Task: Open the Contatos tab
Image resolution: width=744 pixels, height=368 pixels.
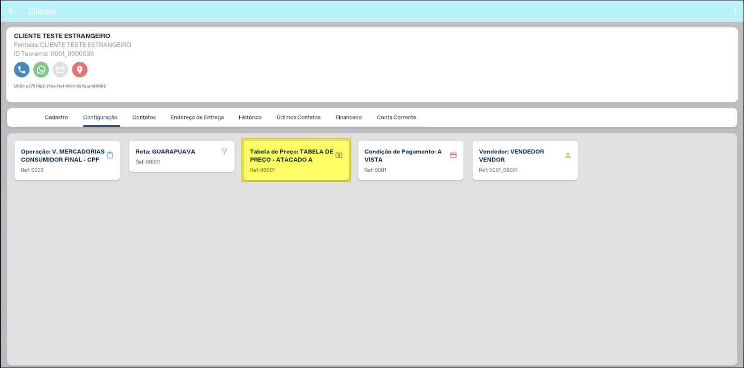Action: 144,118
